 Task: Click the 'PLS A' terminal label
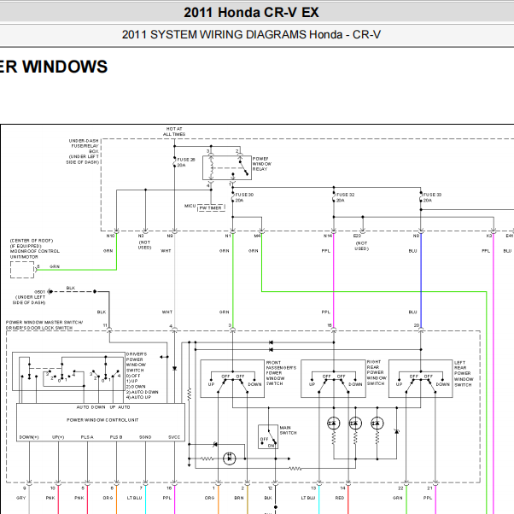click(87, 437)
